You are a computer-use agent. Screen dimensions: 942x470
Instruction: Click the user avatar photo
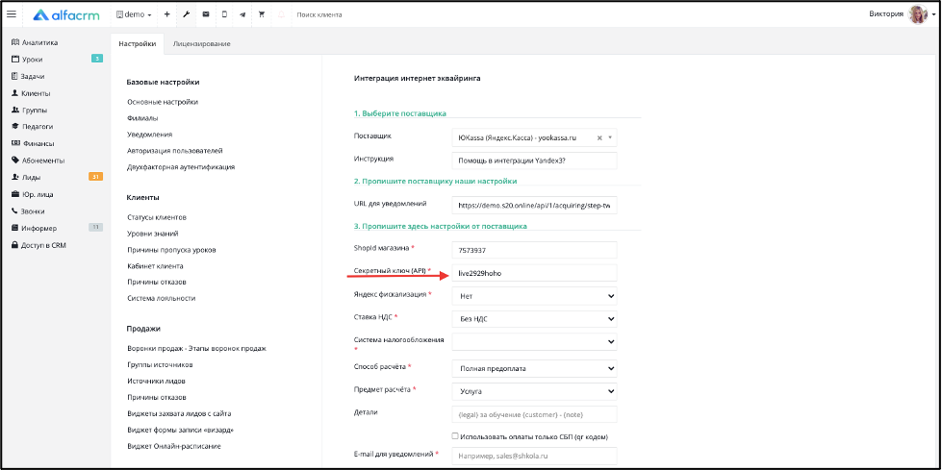click(917, 14)
